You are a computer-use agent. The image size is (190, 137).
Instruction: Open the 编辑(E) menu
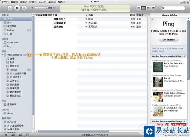click(14, 2)
